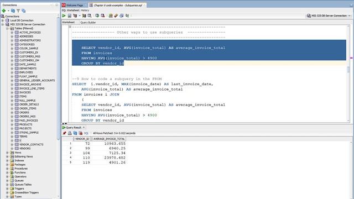The height and width of the screenshot is (199, 354).
Task: Expand the VENDORS table node
Action: [x=12, y=149]
